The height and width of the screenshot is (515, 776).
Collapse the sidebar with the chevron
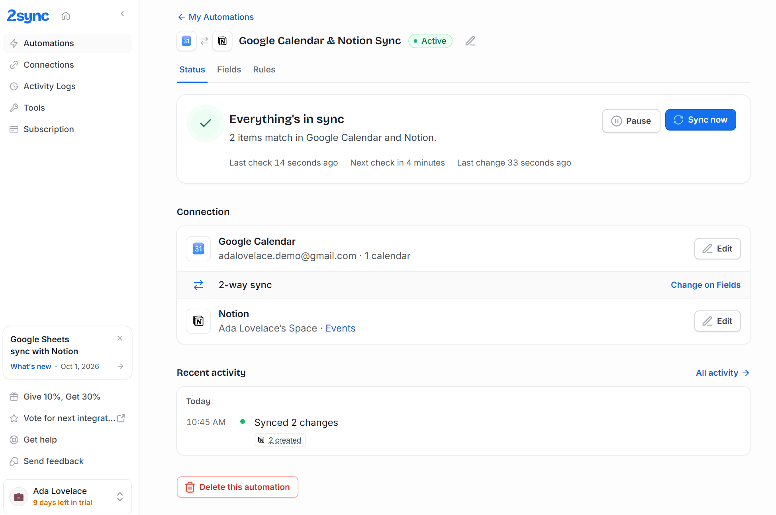click(x=122, y=14)
